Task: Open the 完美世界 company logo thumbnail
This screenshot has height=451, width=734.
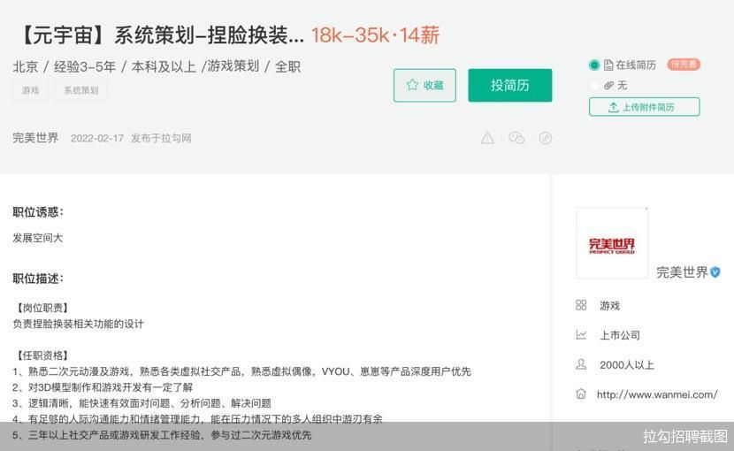Action: coord(612,243)
